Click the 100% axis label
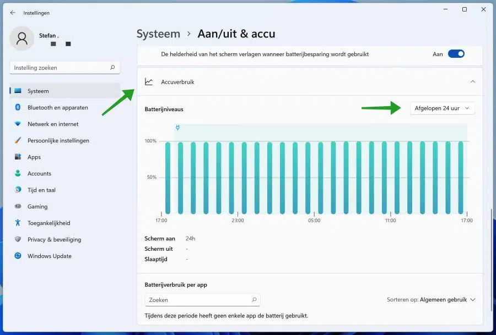 (150, 141)
